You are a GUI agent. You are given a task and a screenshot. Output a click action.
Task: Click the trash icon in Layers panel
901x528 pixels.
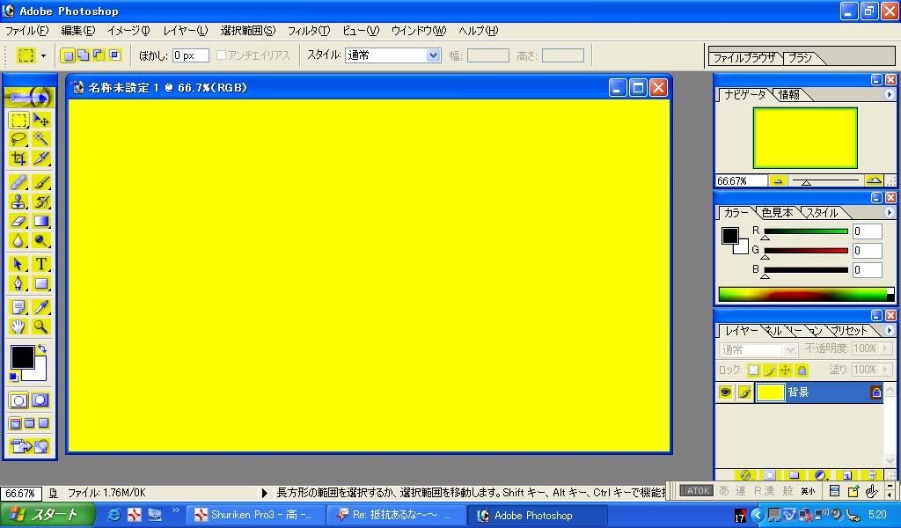871,475
